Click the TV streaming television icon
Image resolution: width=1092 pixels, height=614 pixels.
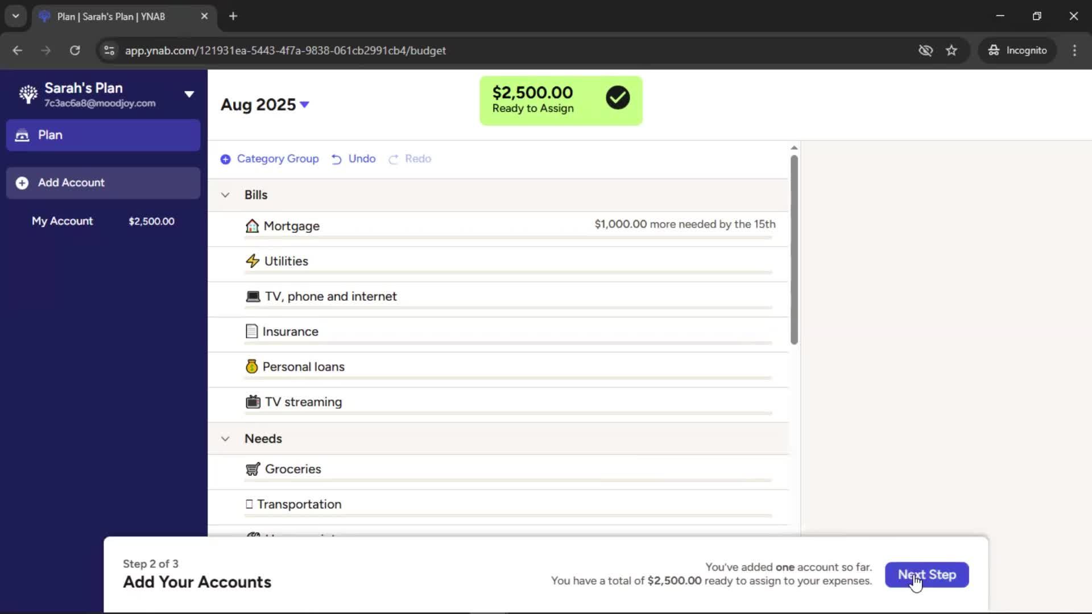253,402
